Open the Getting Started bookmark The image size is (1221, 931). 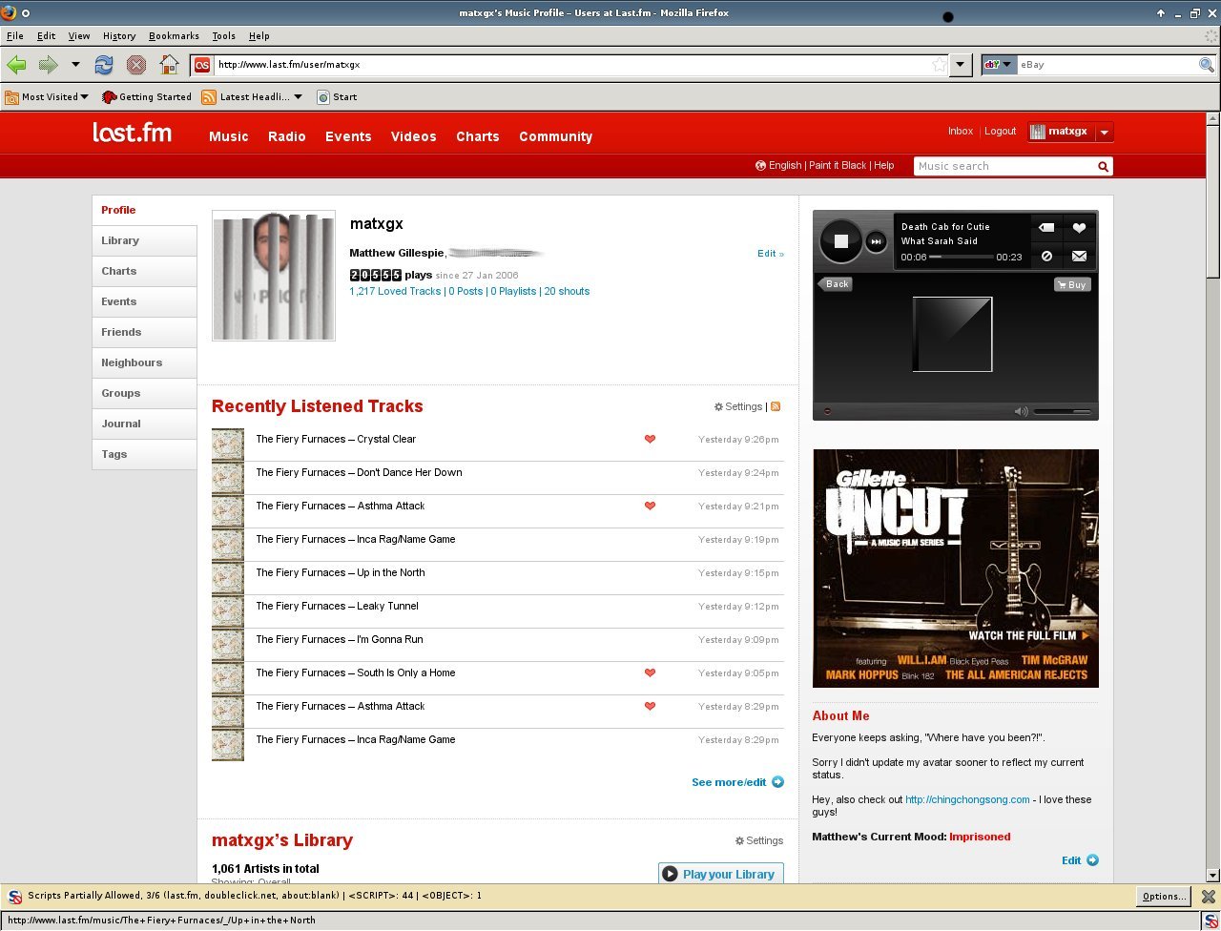[147, 96]
